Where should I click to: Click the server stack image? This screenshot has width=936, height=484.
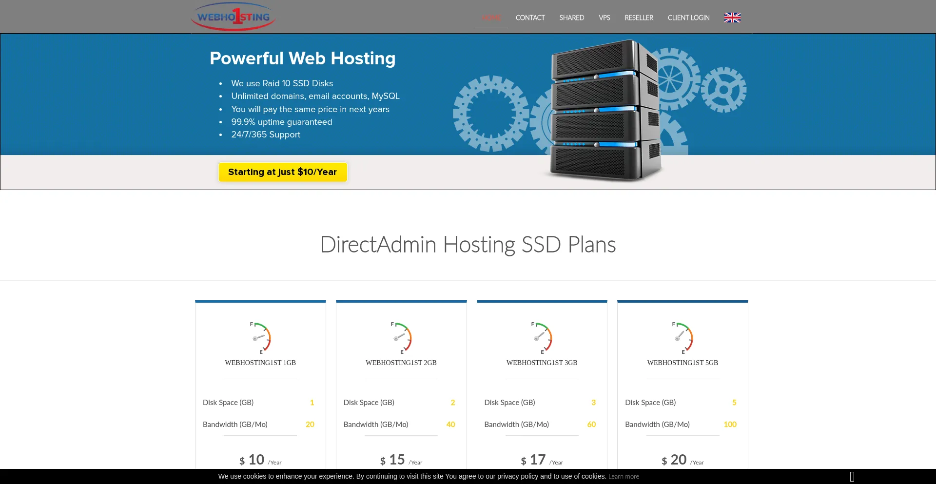point(604,110)
